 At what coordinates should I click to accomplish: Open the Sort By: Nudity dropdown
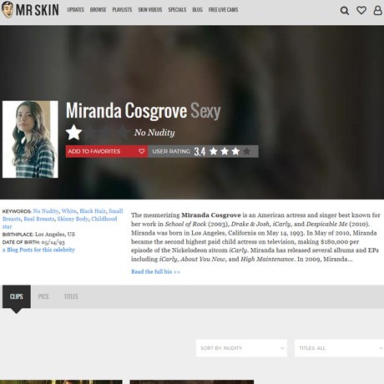pyautogui.click(x=241, y=348)
